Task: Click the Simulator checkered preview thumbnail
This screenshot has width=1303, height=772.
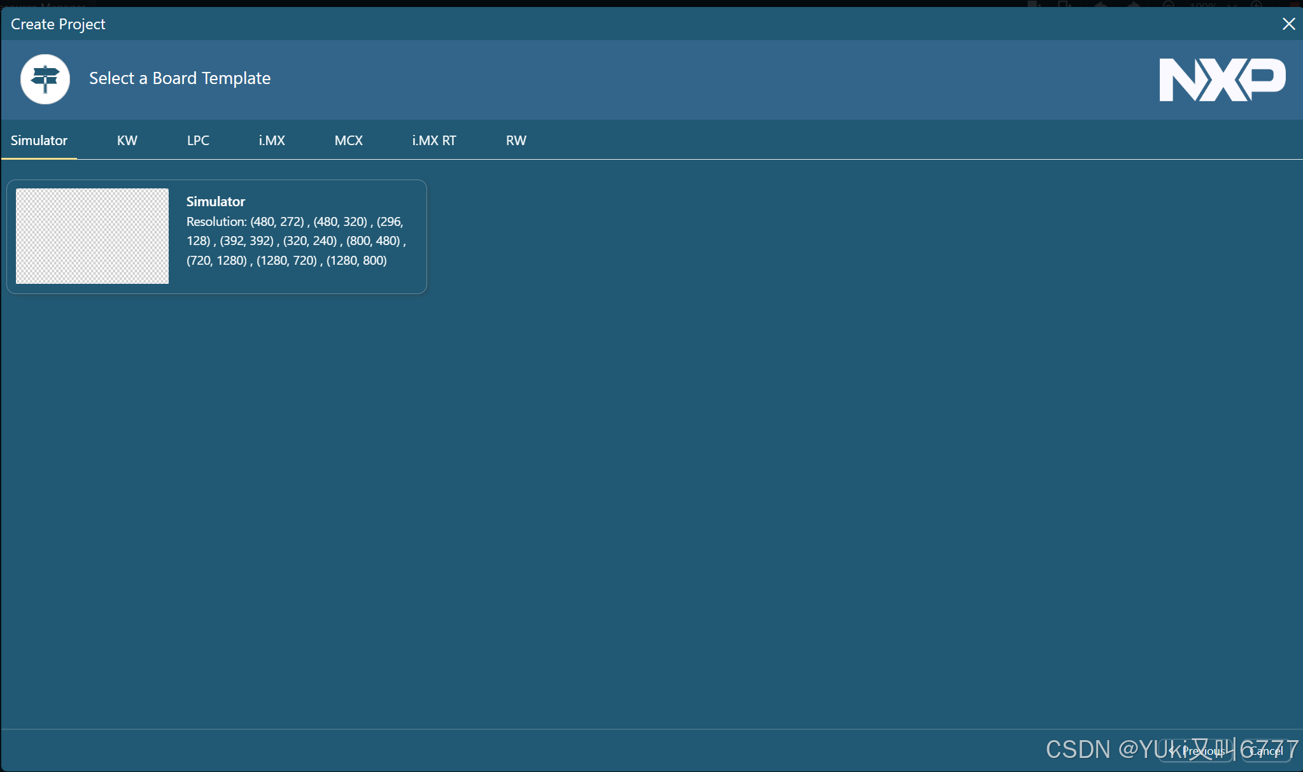Action: point(92,236)
